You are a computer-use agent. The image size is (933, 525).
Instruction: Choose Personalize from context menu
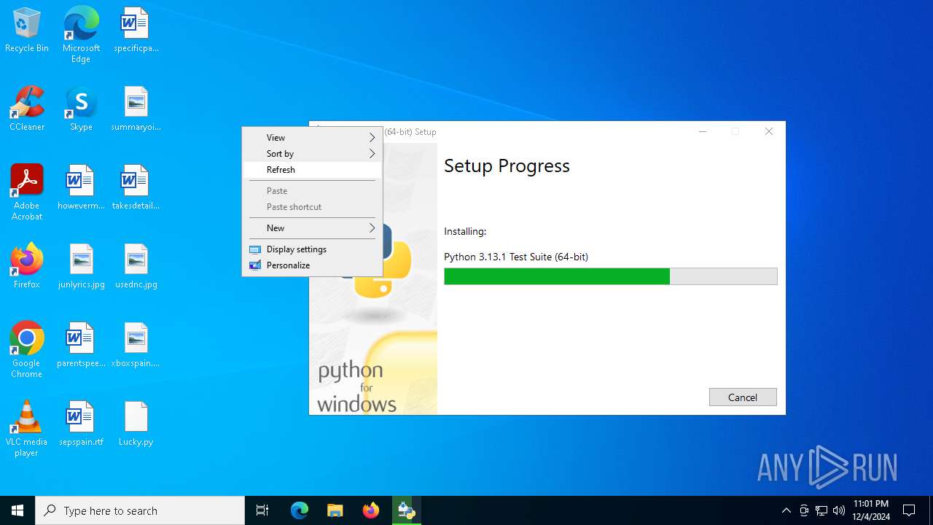click(312, 265)
